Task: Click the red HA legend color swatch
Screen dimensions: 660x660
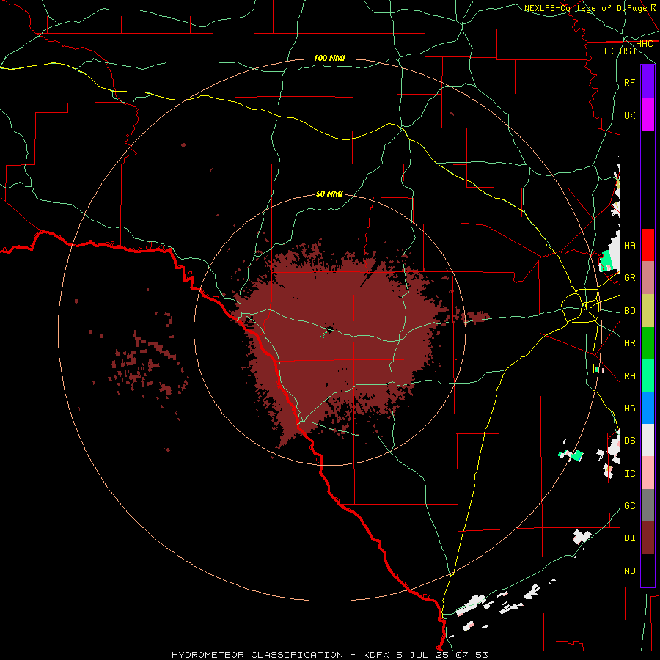Action: click(648, 245)
